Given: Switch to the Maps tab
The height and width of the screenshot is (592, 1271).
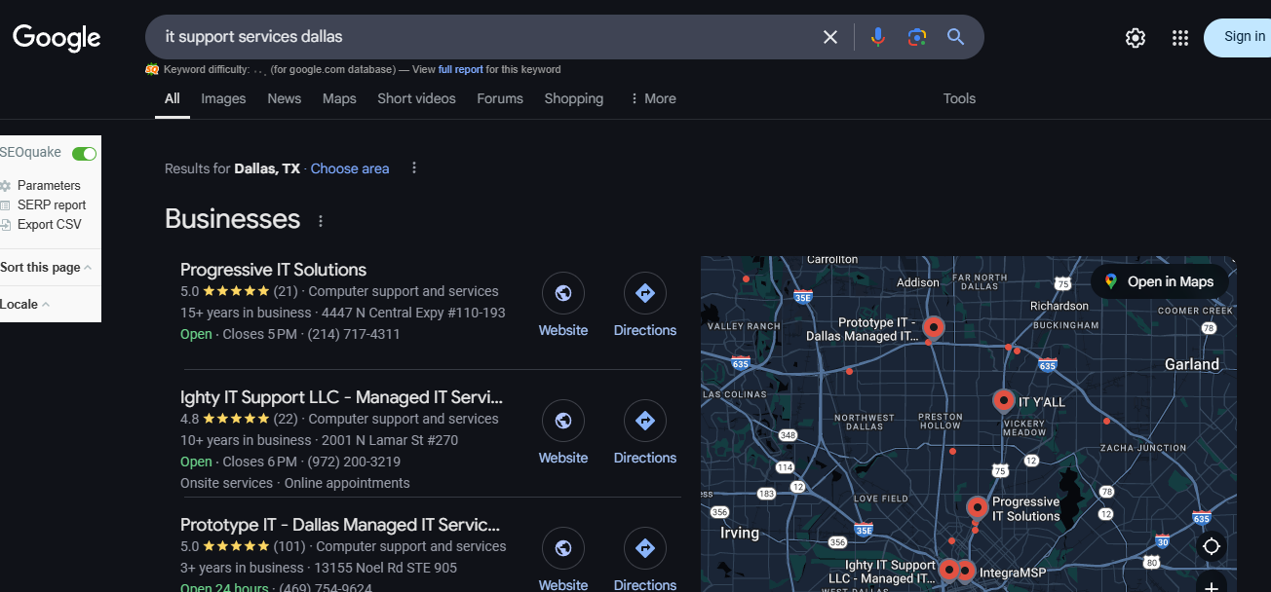Looking at the screenshot, I should point(339,98).
